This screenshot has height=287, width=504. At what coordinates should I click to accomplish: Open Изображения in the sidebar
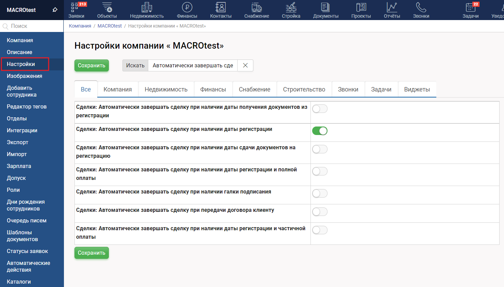[x=24, y=76]
